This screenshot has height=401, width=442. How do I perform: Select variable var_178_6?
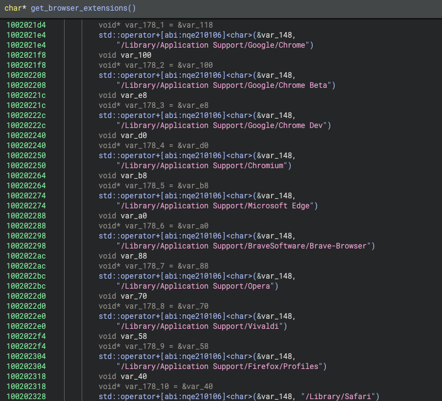click(144, 226)
